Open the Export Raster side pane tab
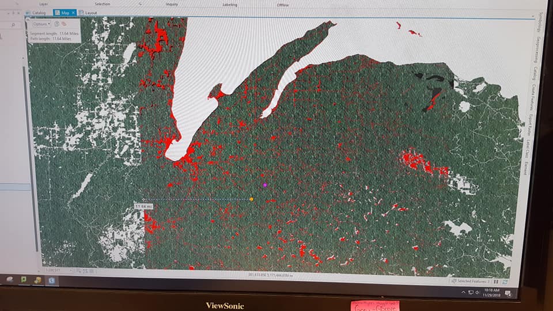Viewport: 553px width, 311px height. tap(530, 125)
